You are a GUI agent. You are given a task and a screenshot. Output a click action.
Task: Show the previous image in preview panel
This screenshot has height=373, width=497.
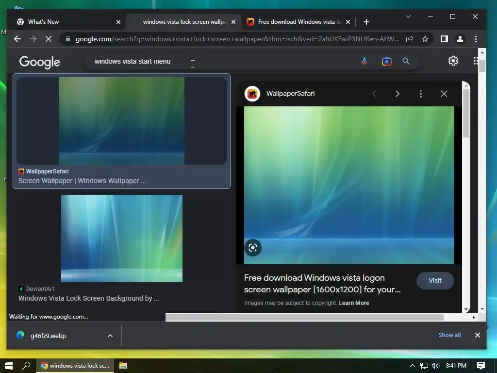[x=374, y=94]
